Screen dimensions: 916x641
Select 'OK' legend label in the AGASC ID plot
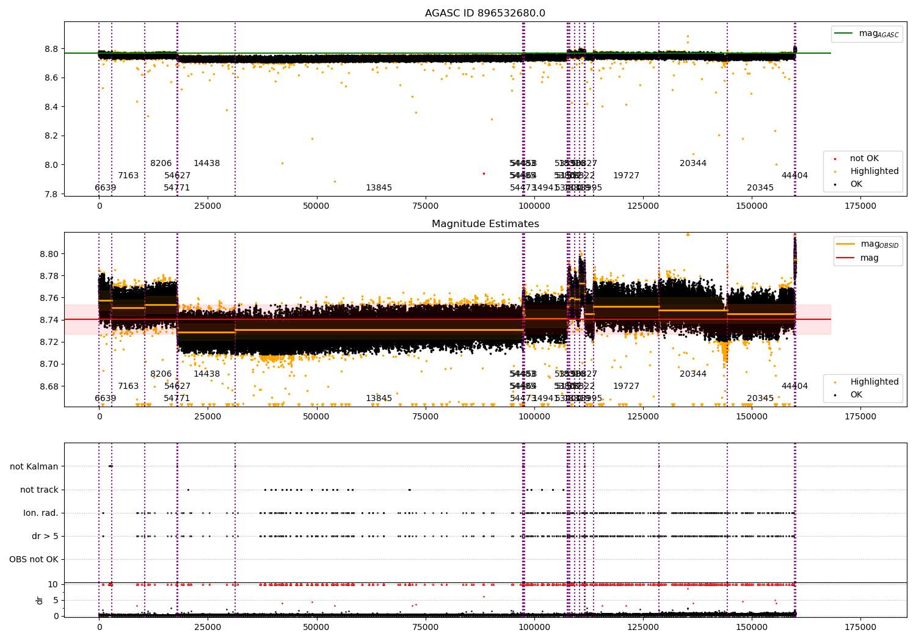856,184
